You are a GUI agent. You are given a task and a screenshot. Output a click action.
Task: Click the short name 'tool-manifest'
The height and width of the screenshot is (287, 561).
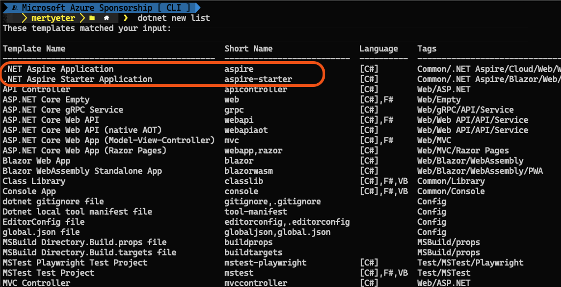click(256, 212)
